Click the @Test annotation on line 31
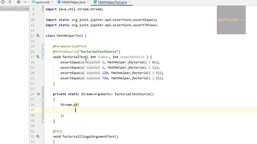This screenshot has height=144, width=257. point(57,131)
